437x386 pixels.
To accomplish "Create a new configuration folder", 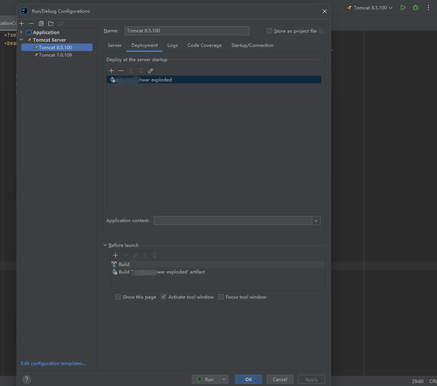I will 51,23.
